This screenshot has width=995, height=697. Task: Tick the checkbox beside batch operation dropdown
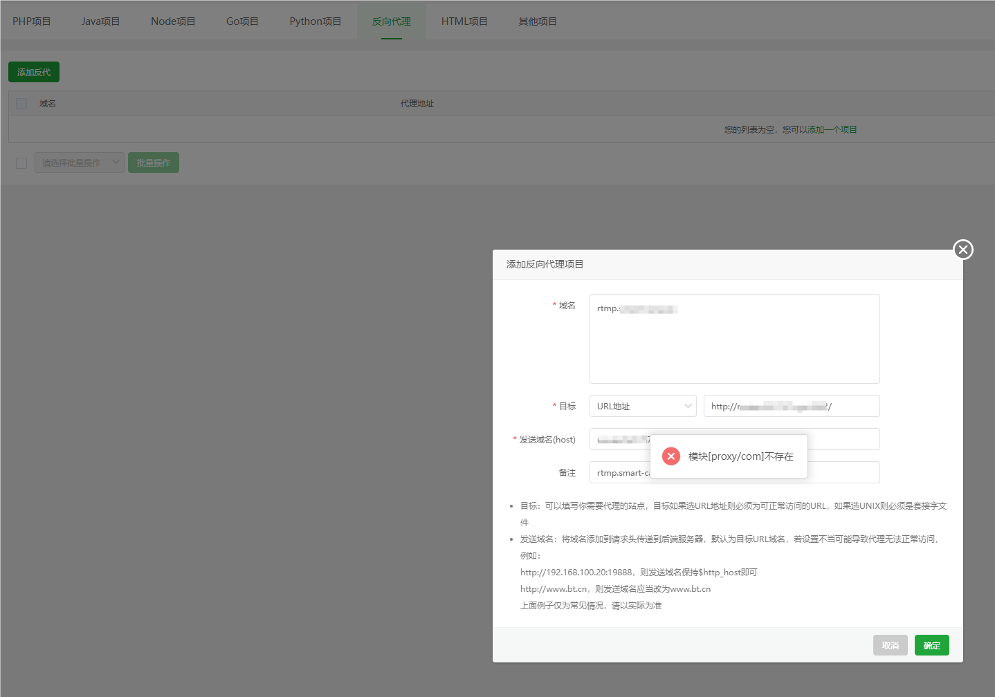coord(21,163)
